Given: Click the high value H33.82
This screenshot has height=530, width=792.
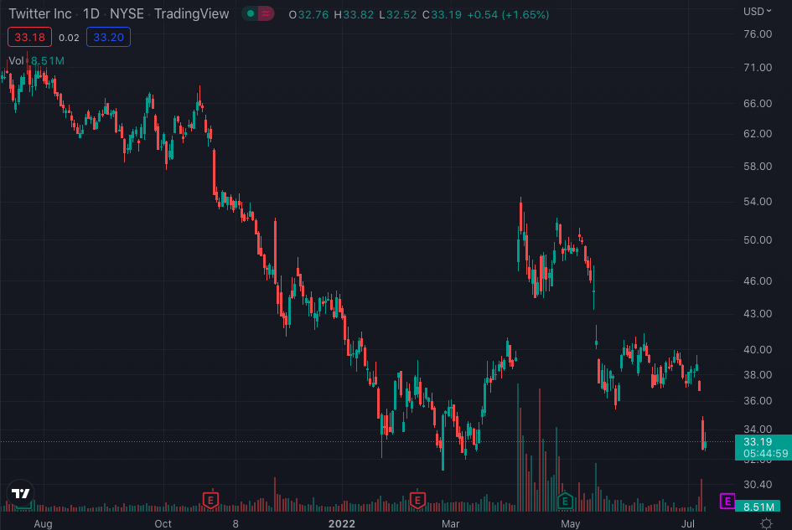Looking at the screenshot, I should pyautogui.click(x=354, y=14).
